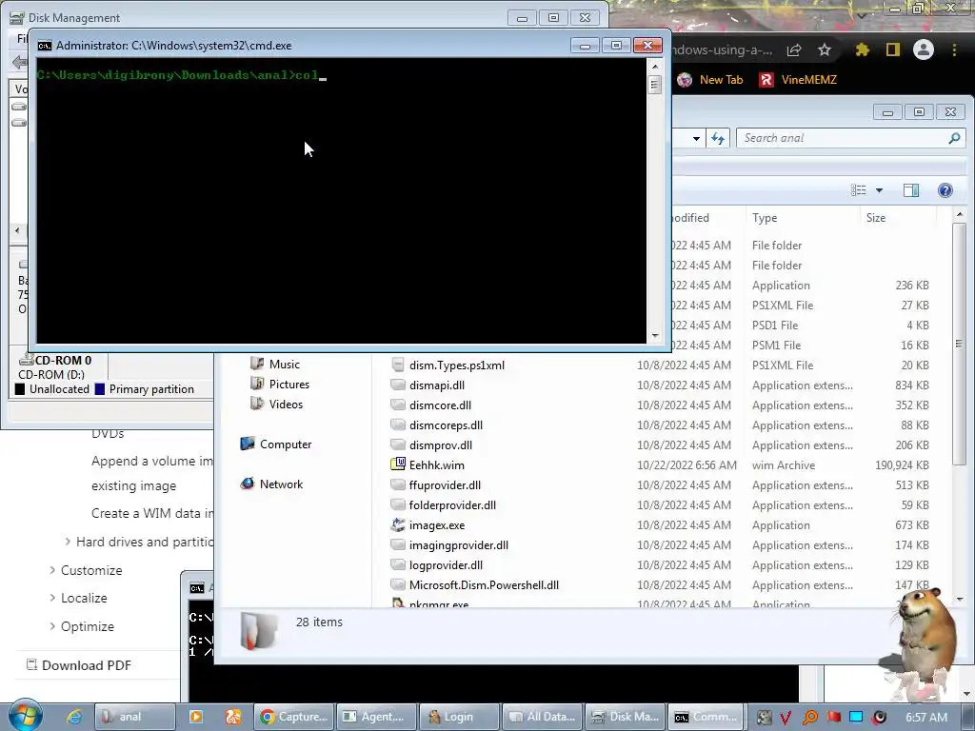Switch to Disk Management taskbar button
975x731 pixels.
(625, 717)
